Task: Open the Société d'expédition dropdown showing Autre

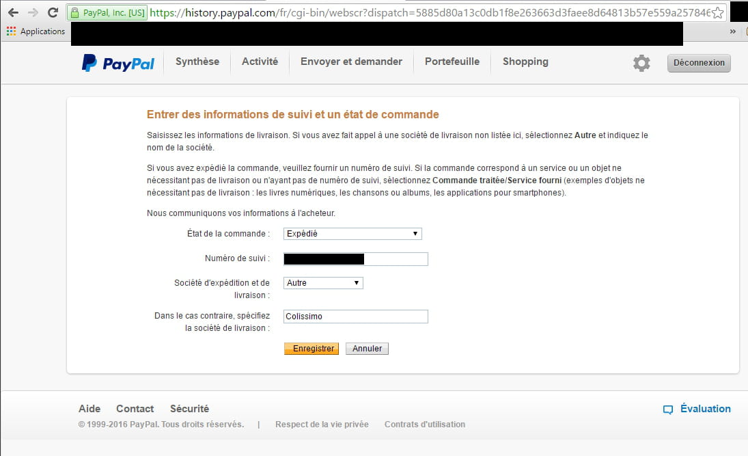Action: (x=323, y=283)
